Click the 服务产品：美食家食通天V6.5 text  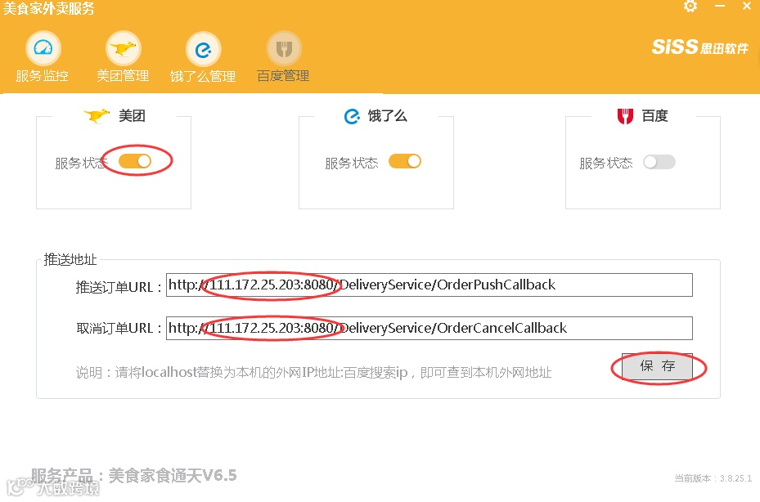coord(134,475)
